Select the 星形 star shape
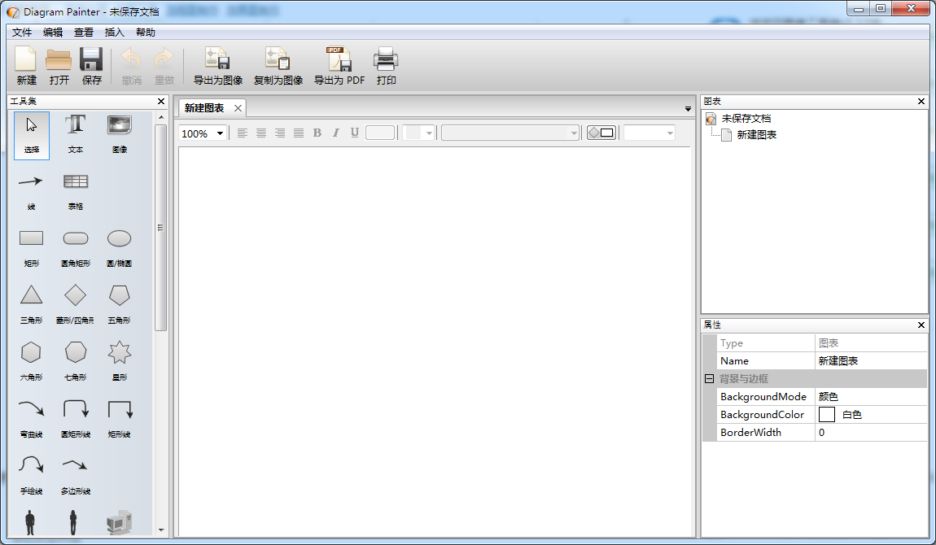This screenshot has height=545, width=936. point(120,362)
